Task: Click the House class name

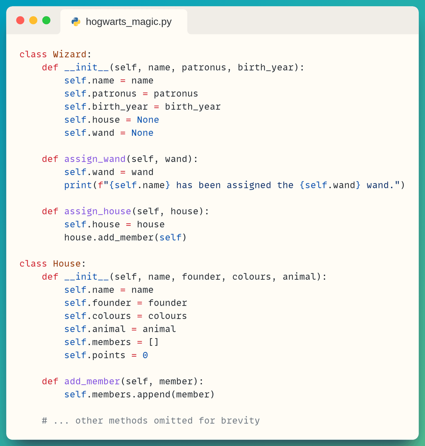Action: pos(67,264)
